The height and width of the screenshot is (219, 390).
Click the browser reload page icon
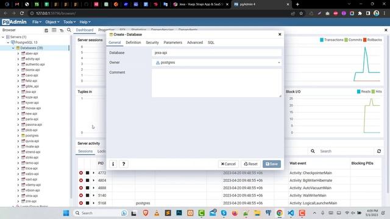pyautogui.click(x=22, y=13)
